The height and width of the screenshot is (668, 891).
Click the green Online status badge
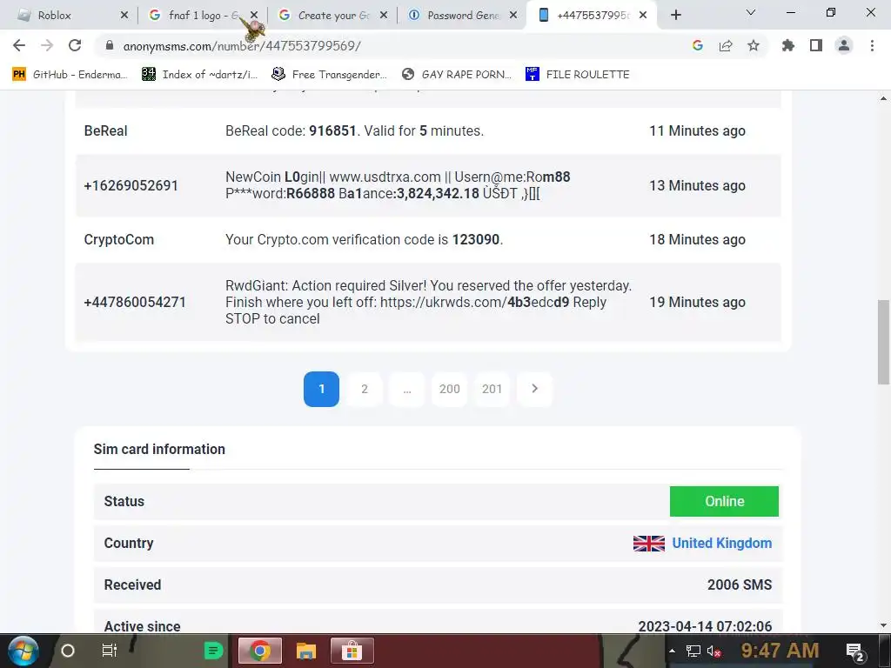724,501
